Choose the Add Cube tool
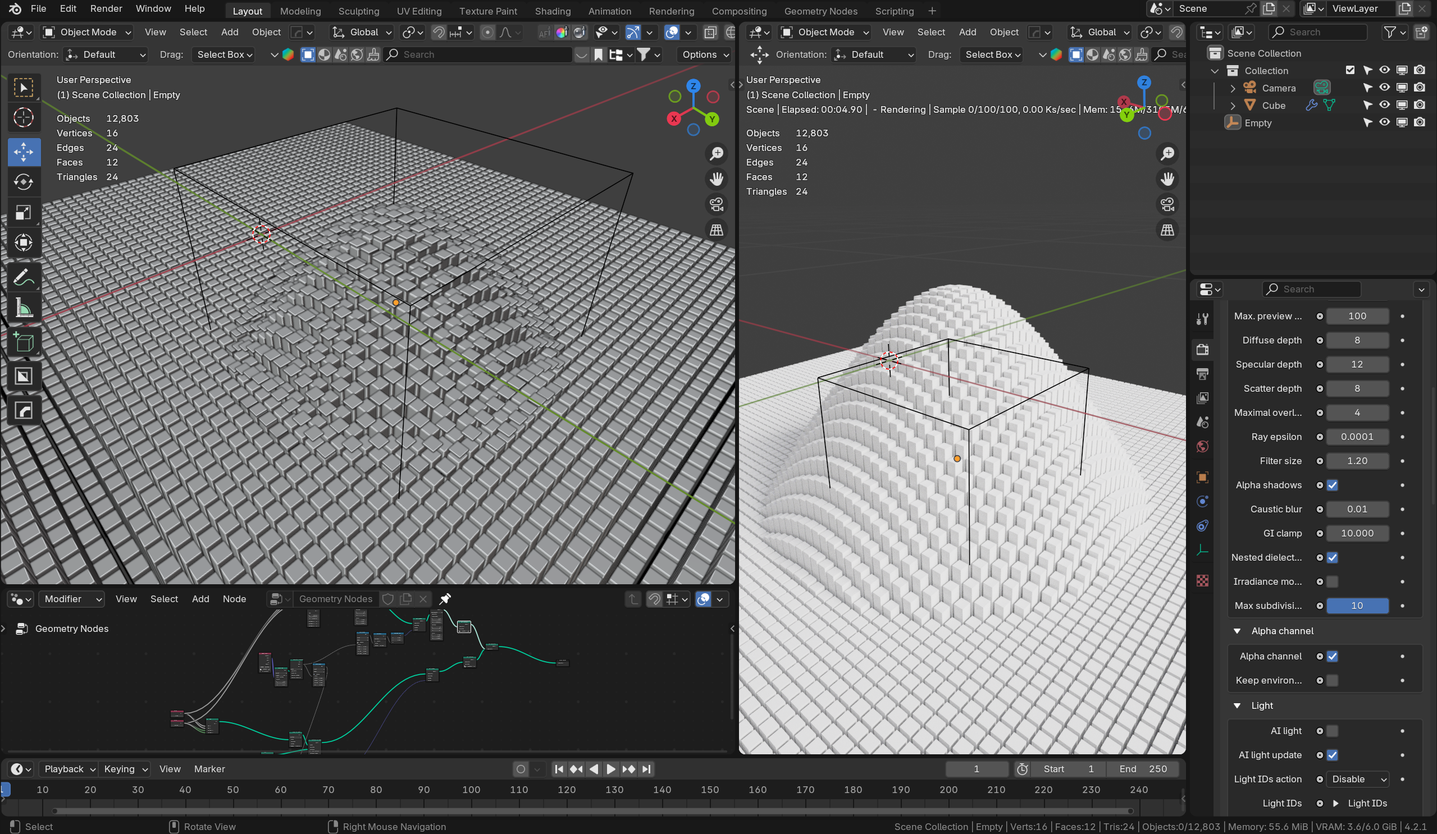 coord(24,342)
